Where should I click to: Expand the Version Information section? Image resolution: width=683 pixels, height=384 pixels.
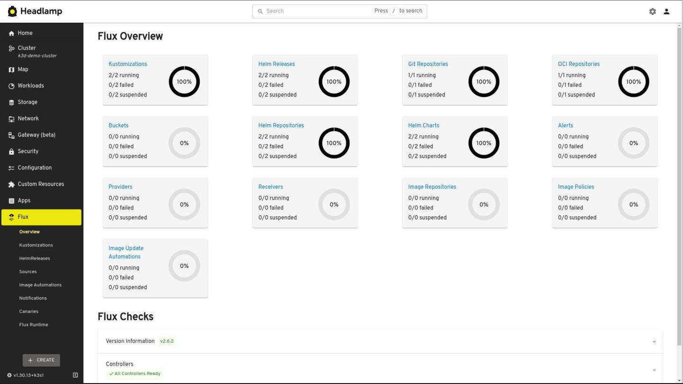pos(379,341)
